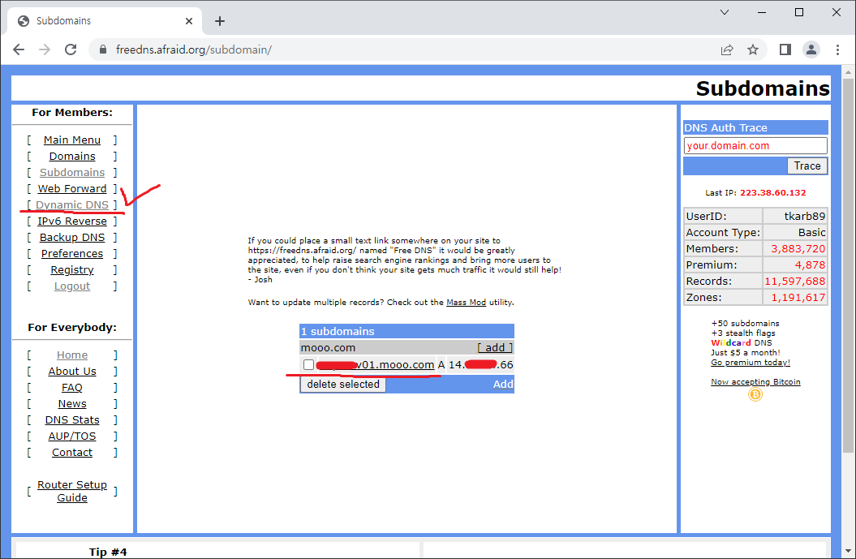Click the browser forward arrow

[x=45, y=49]
